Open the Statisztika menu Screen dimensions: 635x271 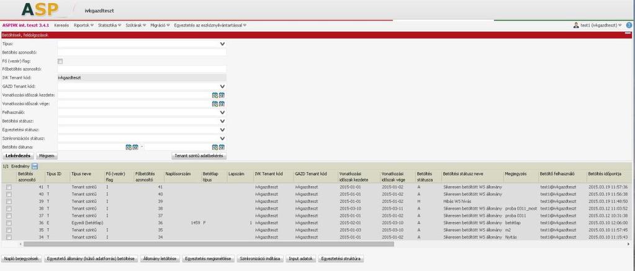109,25
